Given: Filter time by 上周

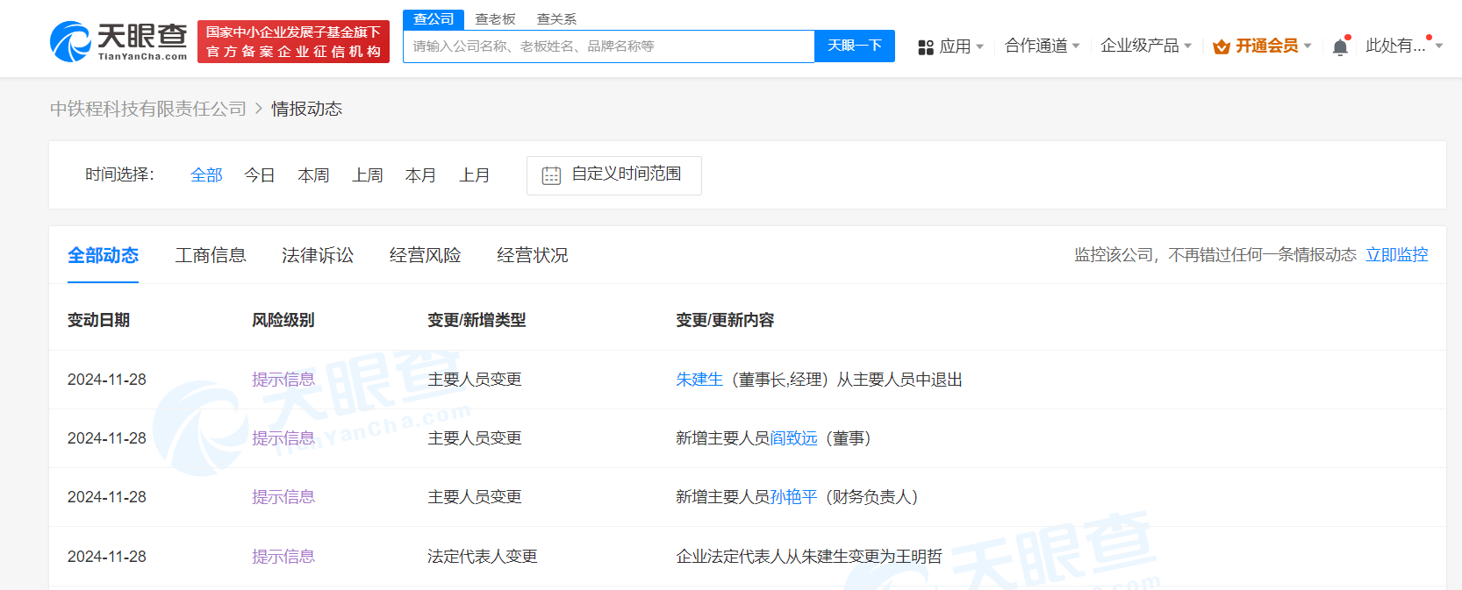Looking at the screenshot, I should pos(368,175).
